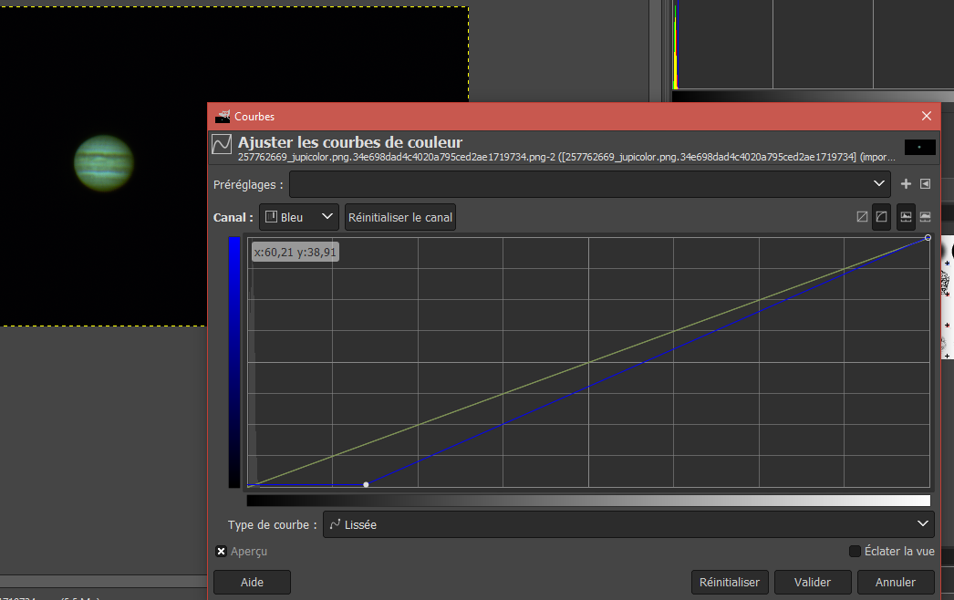Click the curve coordinates readout x:60,21 y:38,91
954x600 pixels.
[296, 252]
